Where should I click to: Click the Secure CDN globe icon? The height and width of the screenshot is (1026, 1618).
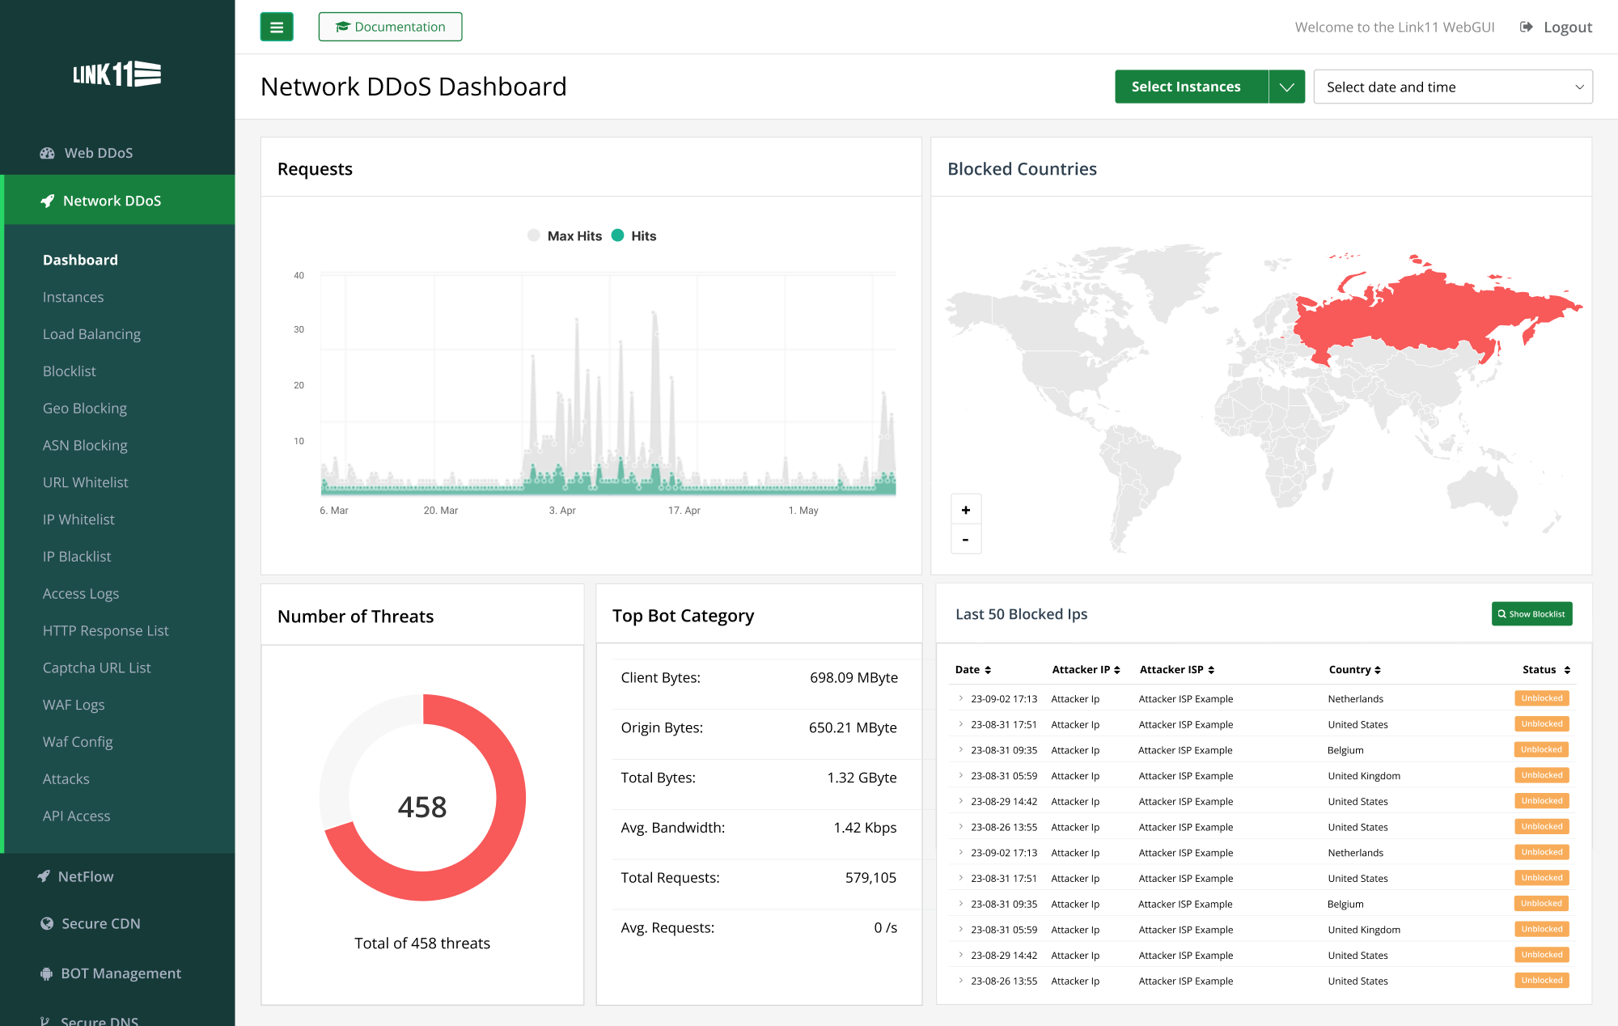pyautogui.click(x=47, y=923)
